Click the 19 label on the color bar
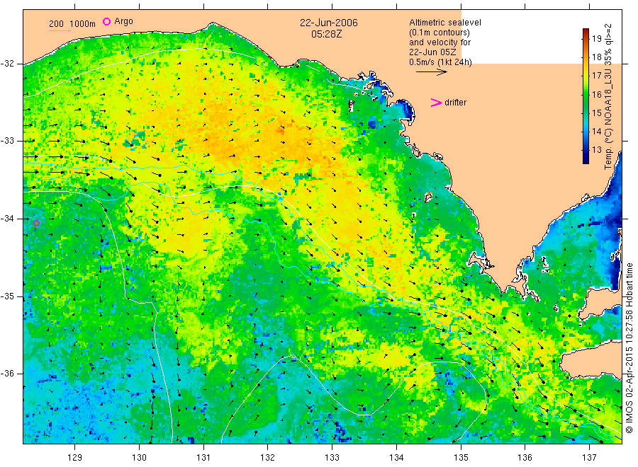 (x=596, y=39)
